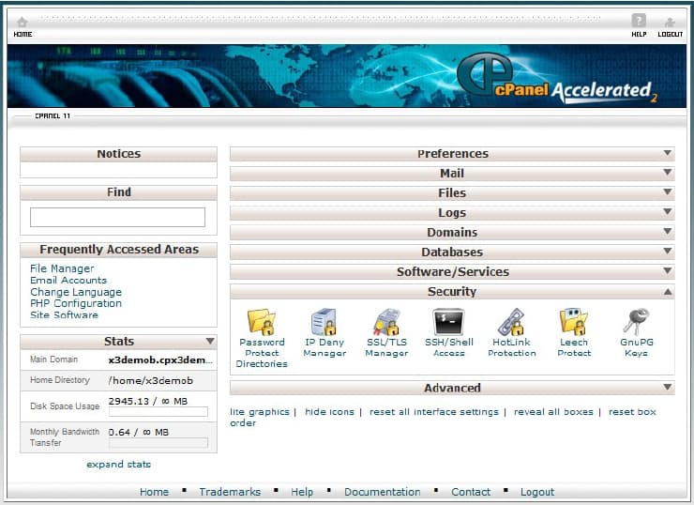The height and width of the screenshot is (505, 694).
Task: Select Documentation in the footer menu
Action: coord(382,492)
